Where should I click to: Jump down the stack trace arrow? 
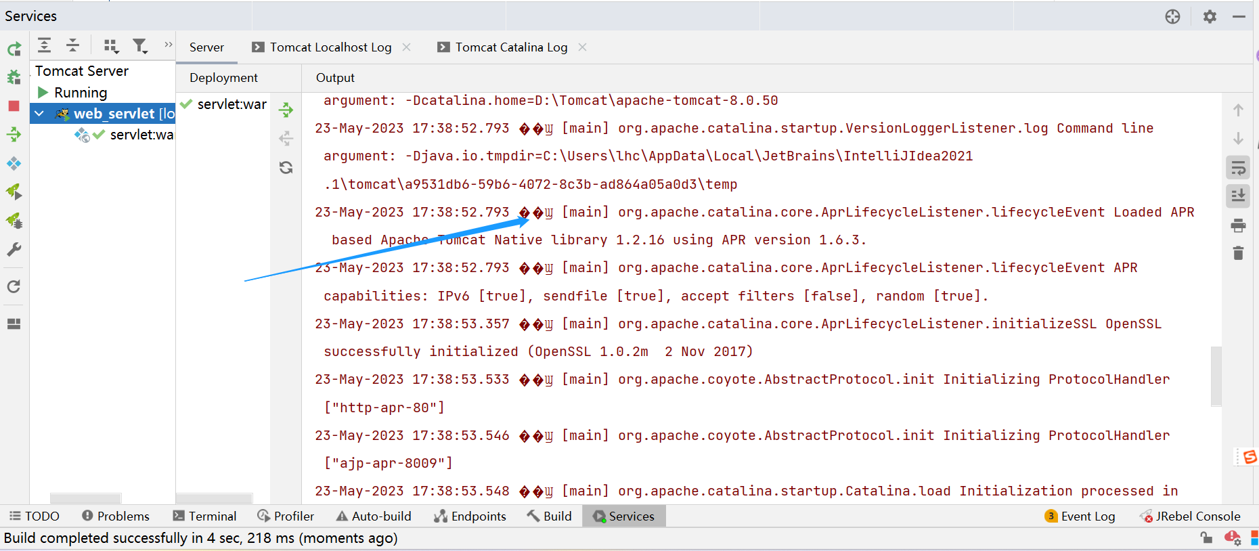click(1238, 139)
